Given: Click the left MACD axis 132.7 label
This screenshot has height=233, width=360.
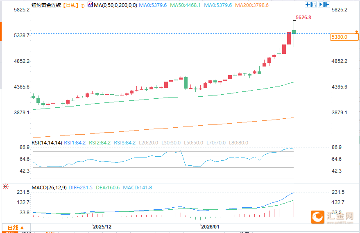Looking at the screenshot, I should click(23, 202).
